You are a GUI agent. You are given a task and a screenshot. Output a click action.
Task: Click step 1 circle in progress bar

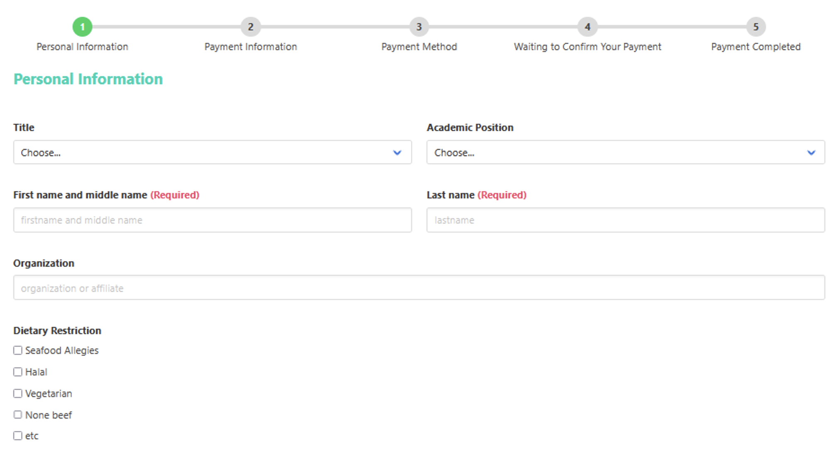tap(82, 27)
